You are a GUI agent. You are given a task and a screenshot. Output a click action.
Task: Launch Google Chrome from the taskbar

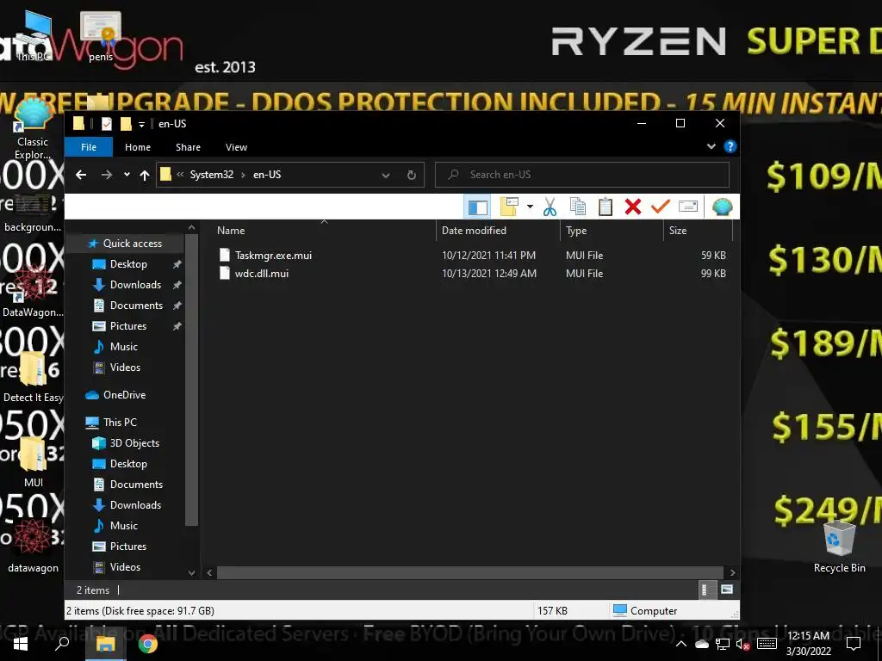click(148, 644)
